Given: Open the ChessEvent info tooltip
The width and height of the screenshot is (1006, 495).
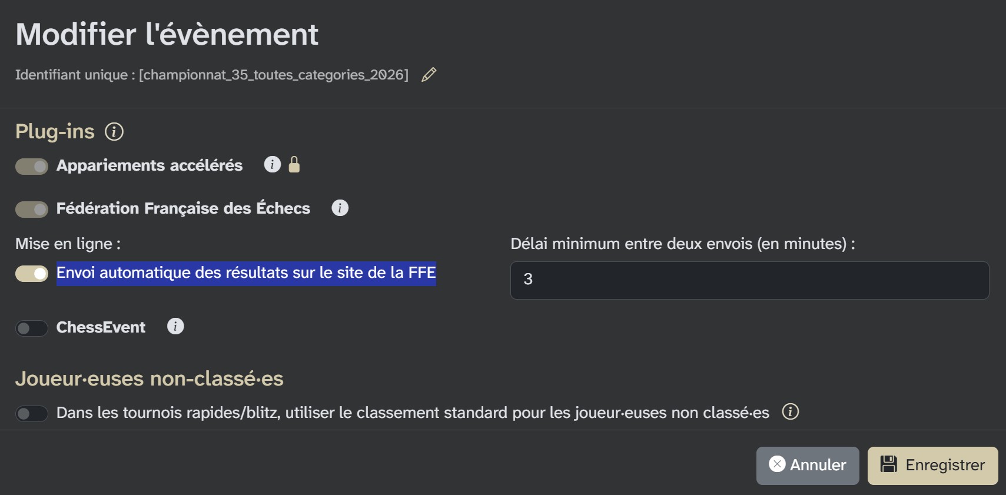Looking at the screenshot, I should [175, 326].
